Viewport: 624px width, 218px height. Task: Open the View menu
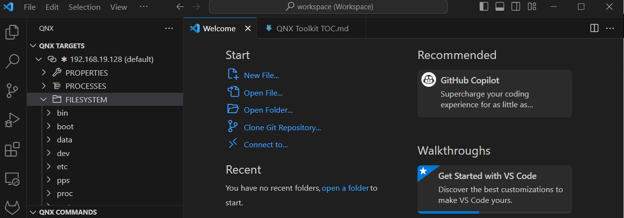click(x=118, y=7)
